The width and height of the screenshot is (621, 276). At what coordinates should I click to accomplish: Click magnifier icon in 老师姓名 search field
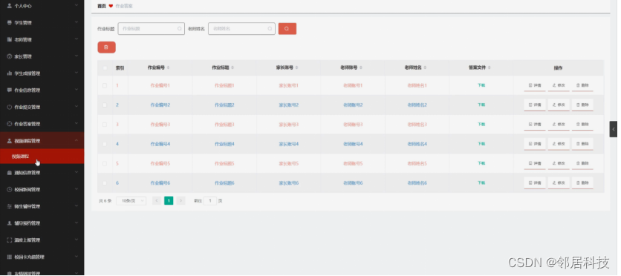(x=270, y=28)
